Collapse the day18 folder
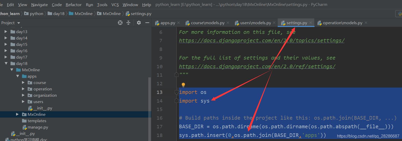This screenshot has height=141, width=402. (6, 63)
